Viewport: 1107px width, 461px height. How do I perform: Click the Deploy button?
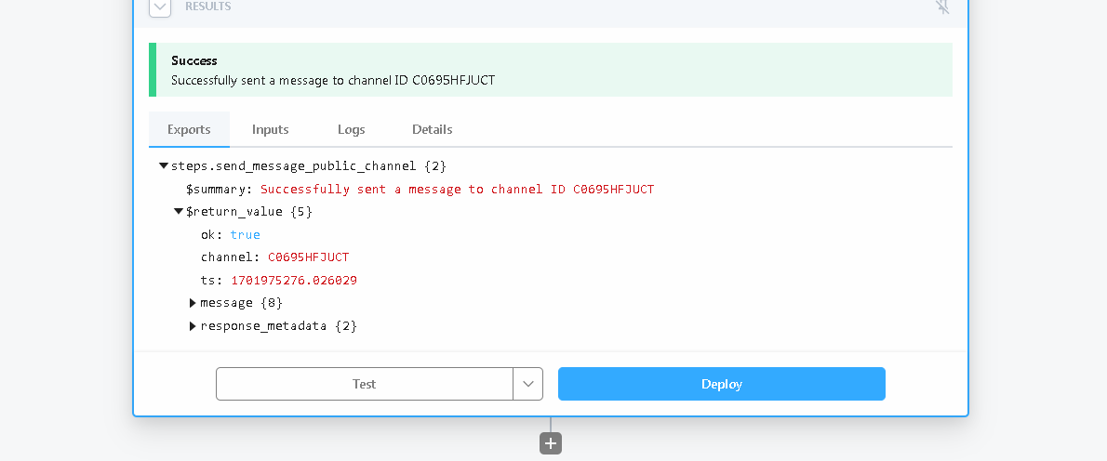(x=722, y=384)
